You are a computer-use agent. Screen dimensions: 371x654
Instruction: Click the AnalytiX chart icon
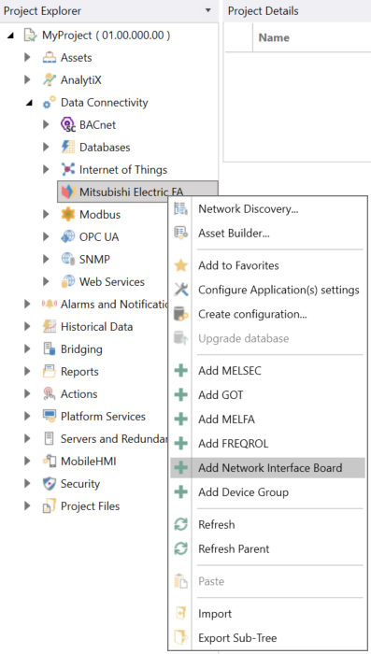coord(50,79)
